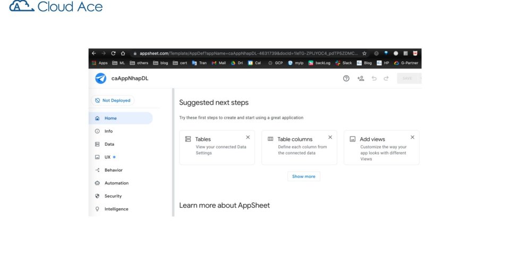
Task: Click the appsheet.com URL address bar
Action: (249, 53)
